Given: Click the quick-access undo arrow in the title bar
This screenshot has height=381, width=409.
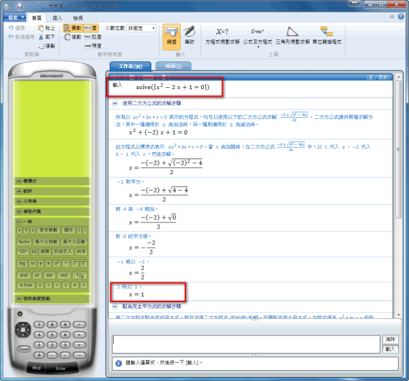Looking at the screenshot, I should point(29,5).
